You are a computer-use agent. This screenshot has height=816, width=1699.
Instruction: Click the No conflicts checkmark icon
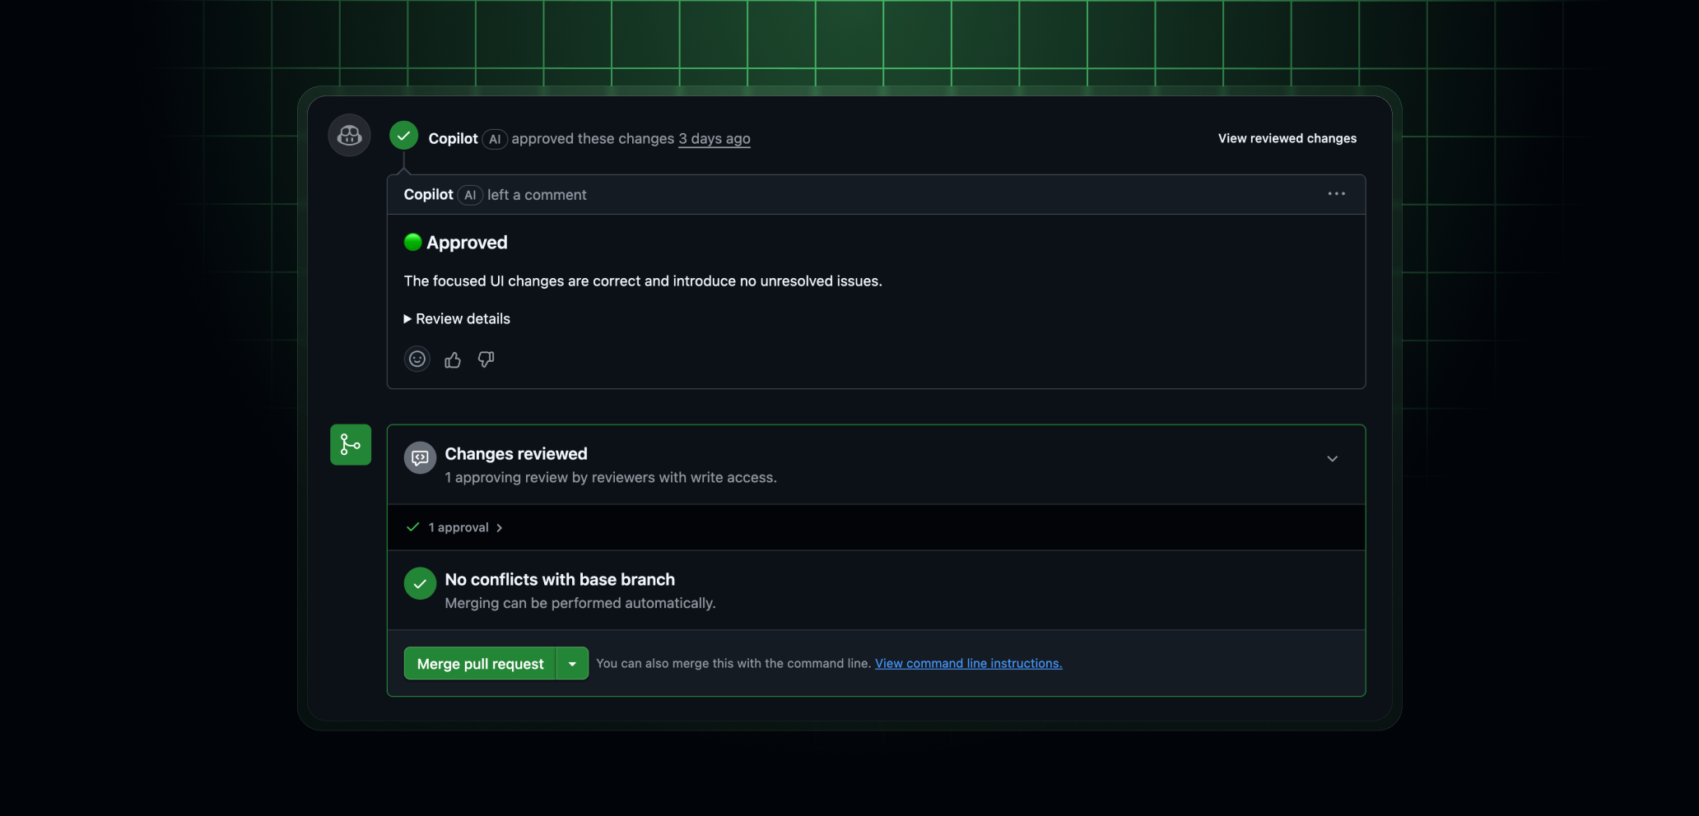[420, 584]
